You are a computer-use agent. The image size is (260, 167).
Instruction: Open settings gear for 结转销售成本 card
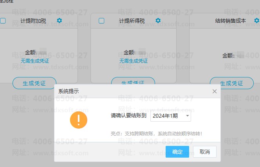[x=256, y=21]
